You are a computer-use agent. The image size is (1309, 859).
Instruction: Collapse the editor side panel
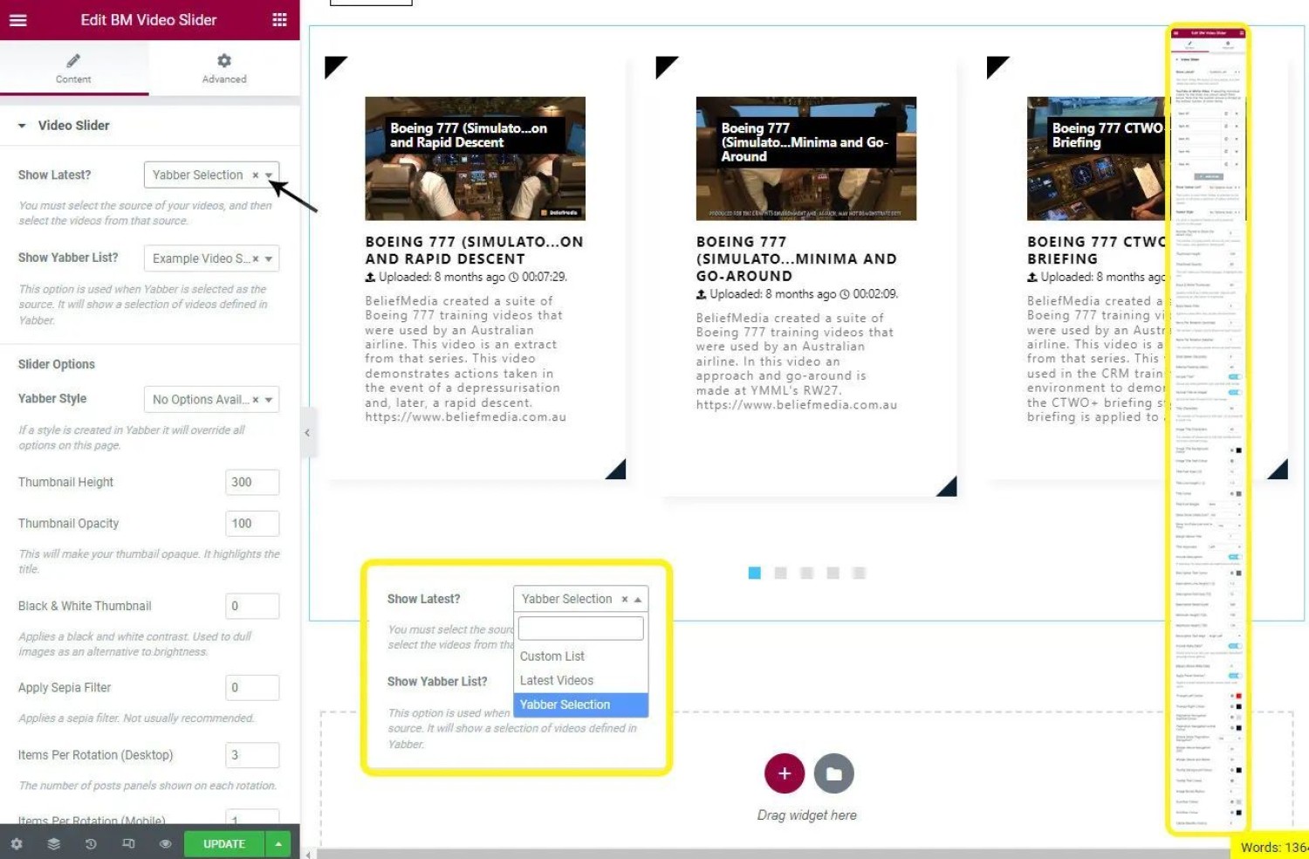click(x=307, y=433)
